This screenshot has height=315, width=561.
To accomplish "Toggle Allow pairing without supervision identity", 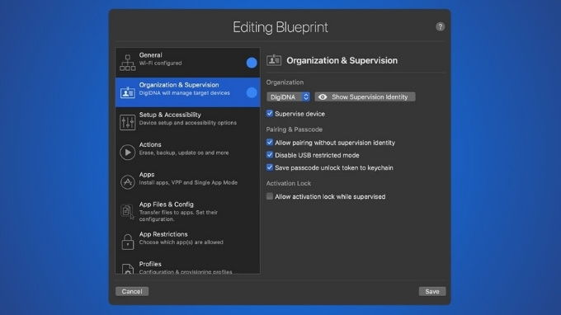I will (x=270, y=143).
